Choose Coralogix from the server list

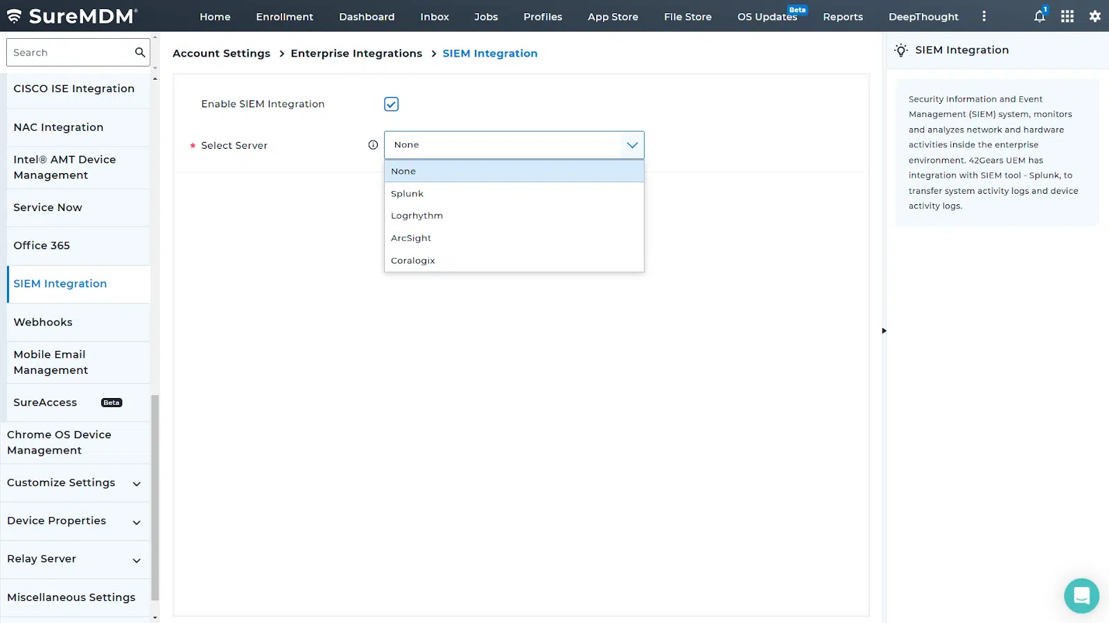514,260
